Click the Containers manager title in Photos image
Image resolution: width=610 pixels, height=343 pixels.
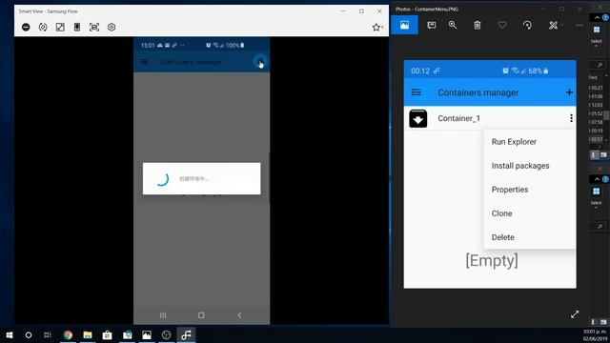(478, 92)
